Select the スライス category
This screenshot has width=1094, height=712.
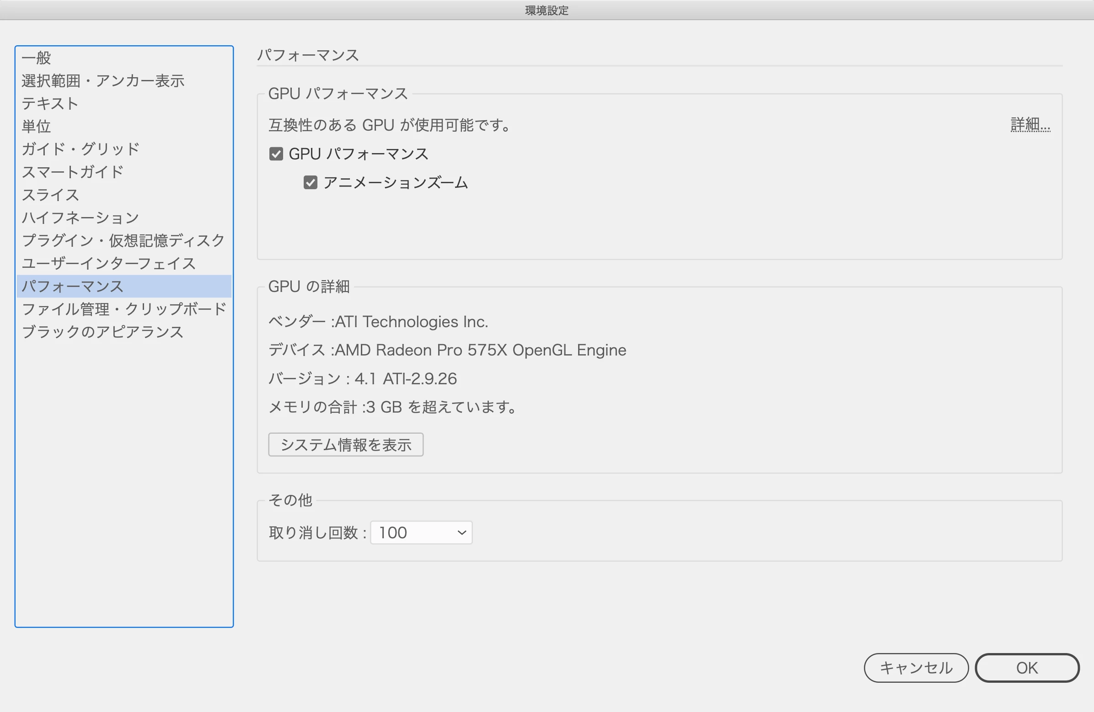pyautogui.click(x=51, y=195)
